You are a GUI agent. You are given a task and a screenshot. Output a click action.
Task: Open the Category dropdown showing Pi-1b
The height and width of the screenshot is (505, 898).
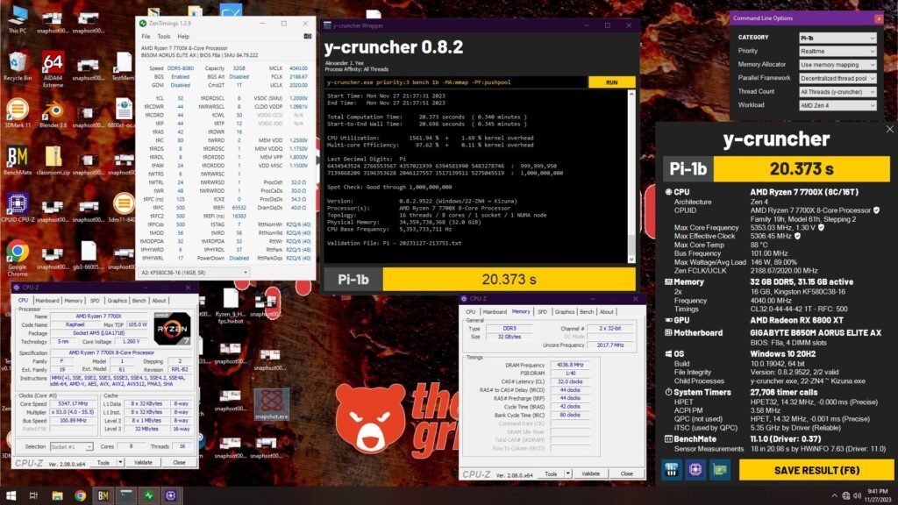[x=836, y=38]
